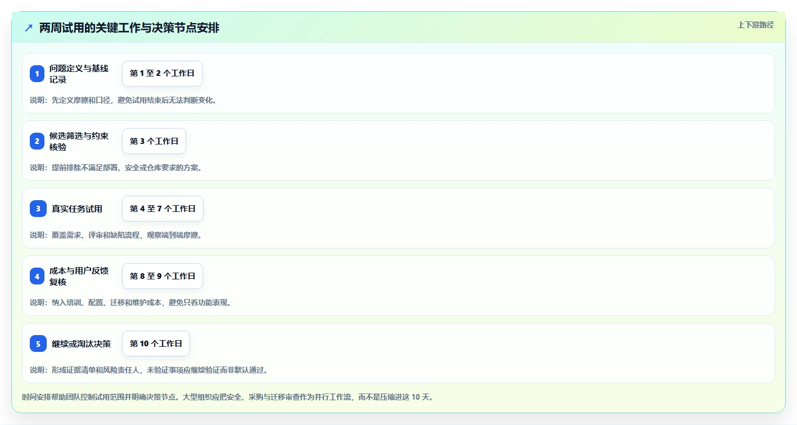This screenshot has height=425, width=797.
Task: Select the heading 两周试用的关键工作与决策节点安排
Action: pos(129,28)
